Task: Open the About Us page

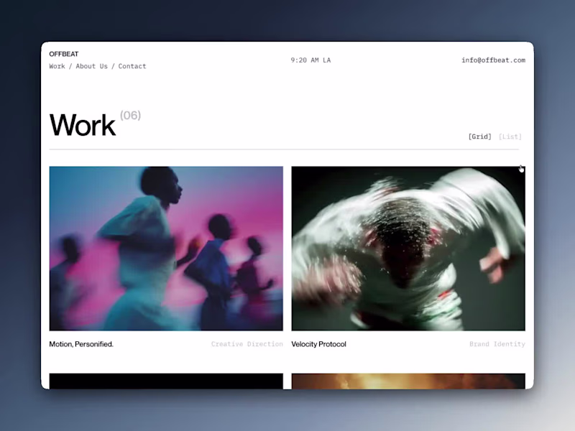Action: point(92,66)
